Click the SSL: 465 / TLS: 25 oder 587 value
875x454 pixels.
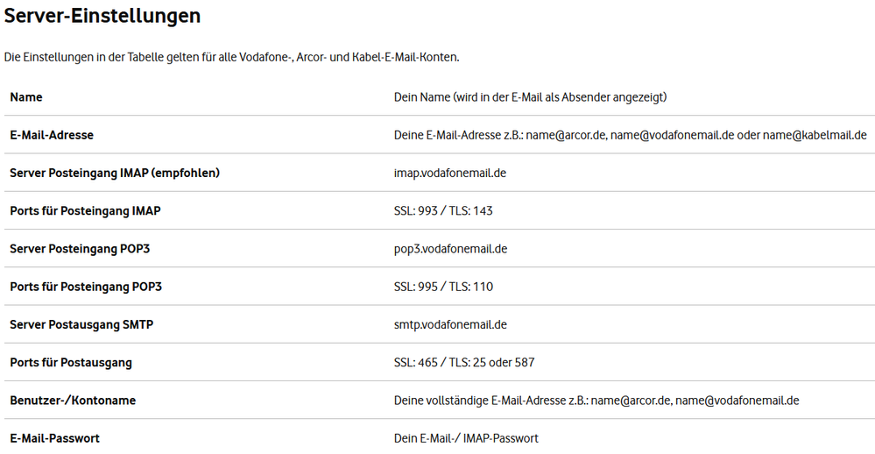pyautogui.click(x=464, y=362)
